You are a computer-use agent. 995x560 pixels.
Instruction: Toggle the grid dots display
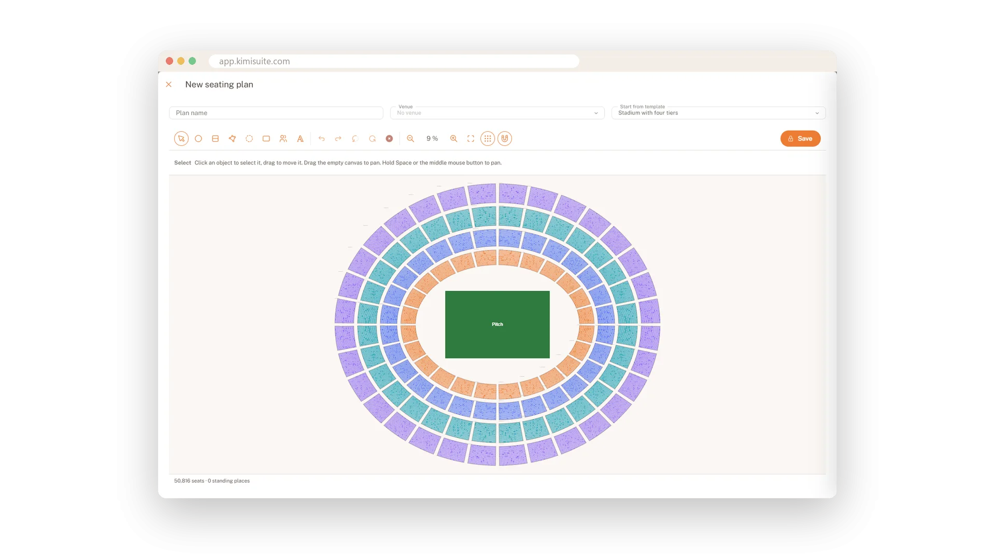click(x=488, y=138)
